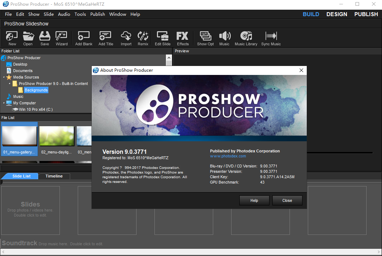Screen dimensions: 382x256
Task: Click the bottom scrollbar left arrow
Action: click(3, 252)
